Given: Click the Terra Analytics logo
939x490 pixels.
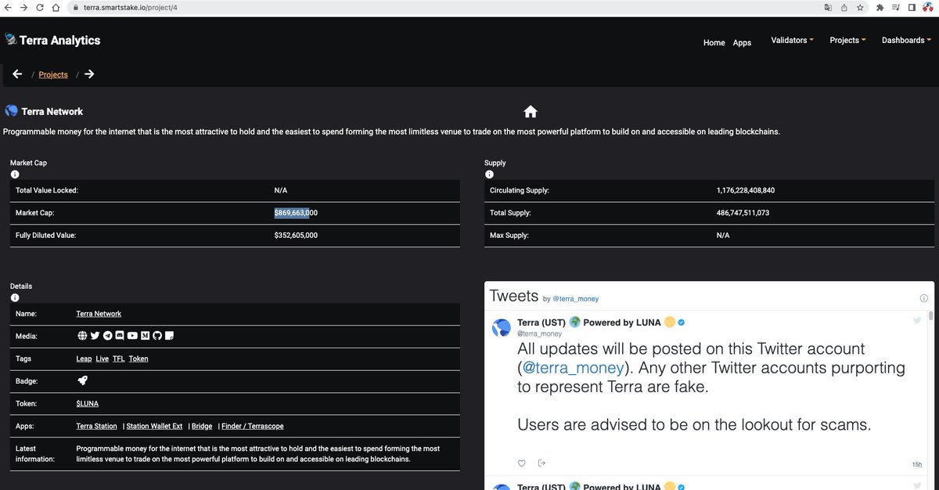Looking at the screenshot, I should [x=52, y=40].
